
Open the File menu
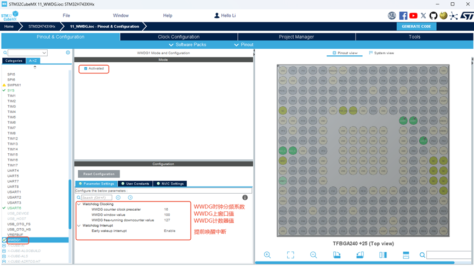coord(66,15)
